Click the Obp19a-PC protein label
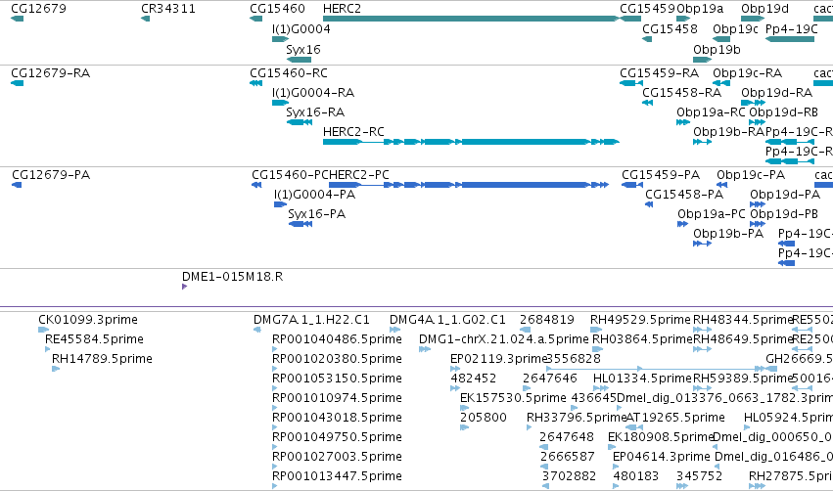833x491 pixels. coord(712,214)
